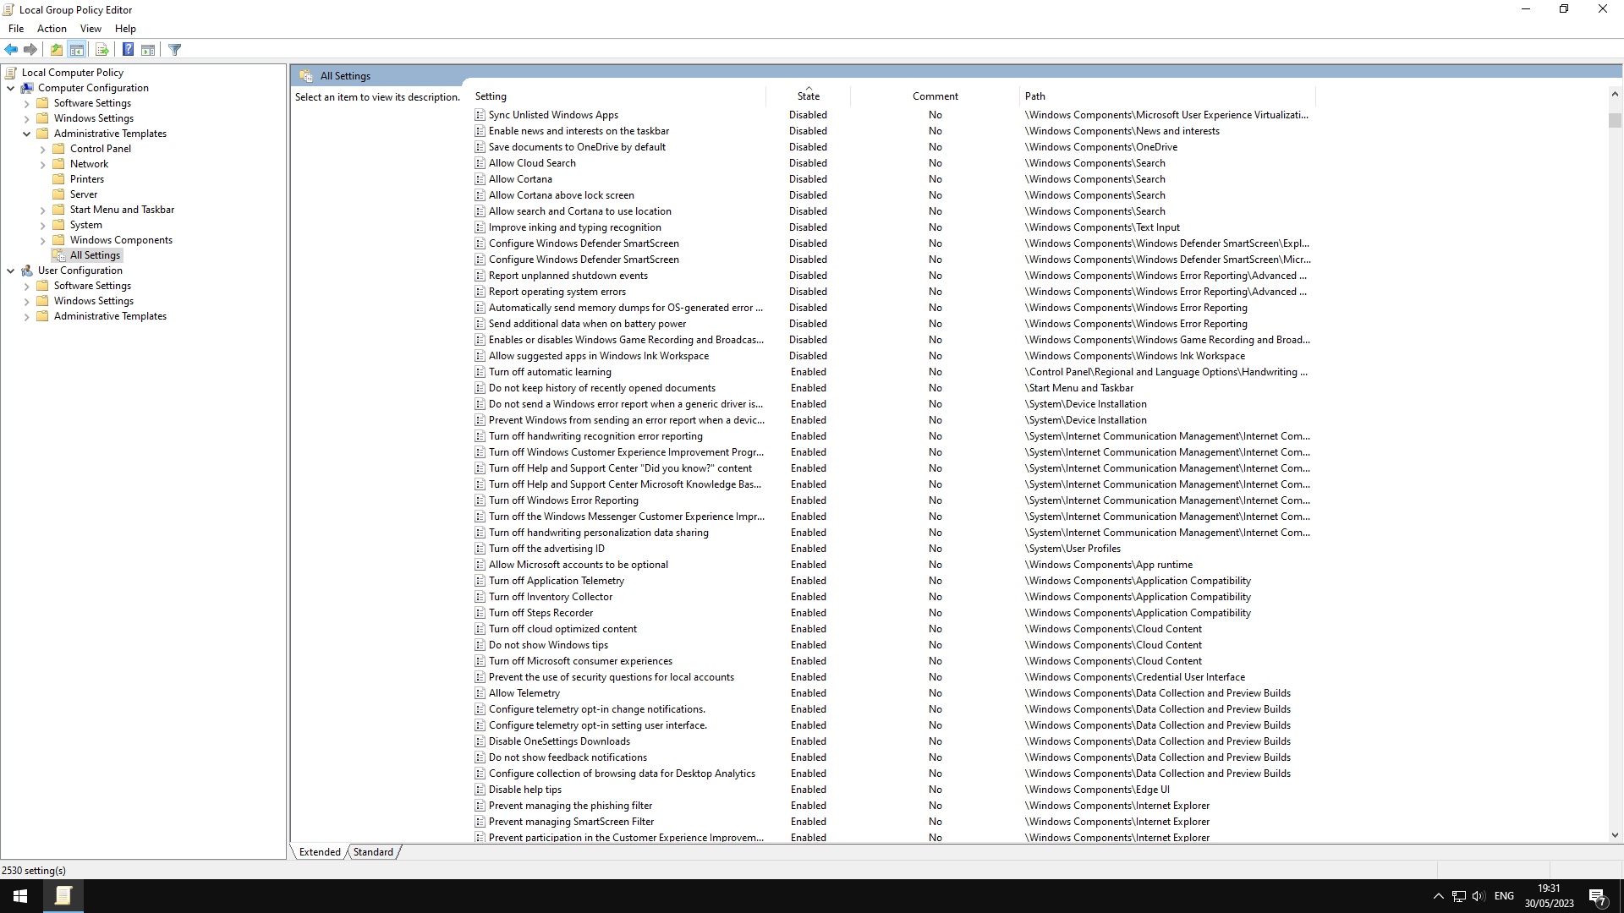Viewport: 1624px width, 913px height.
Task: Click the ENG language indicator
Action: 1504,896
